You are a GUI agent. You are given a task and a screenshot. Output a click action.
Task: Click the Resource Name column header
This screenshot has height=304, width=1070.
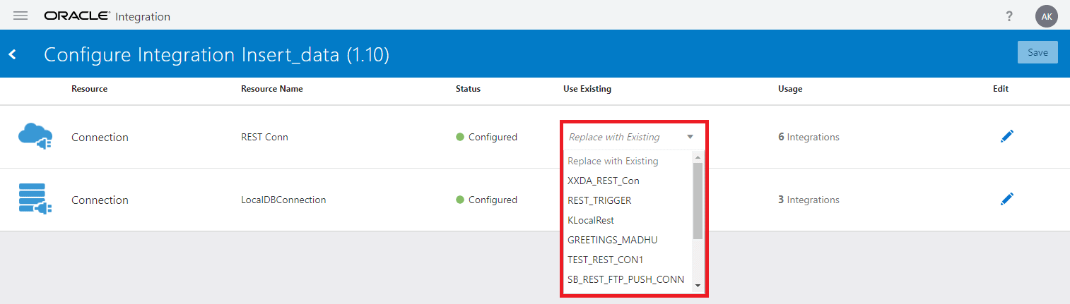271,89
